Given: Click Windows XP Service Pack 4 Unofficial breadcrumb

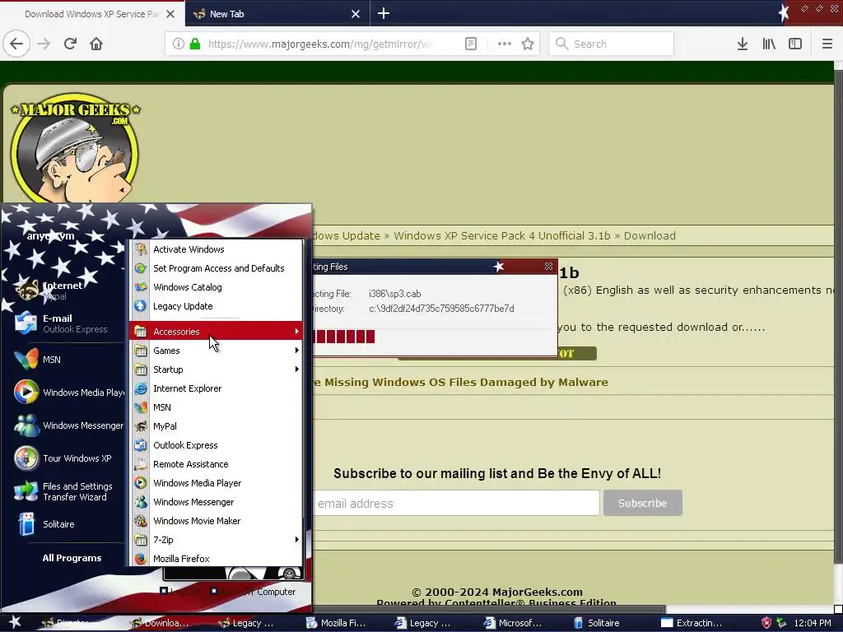Looking at the screenshot, I should tap(501, 236).
